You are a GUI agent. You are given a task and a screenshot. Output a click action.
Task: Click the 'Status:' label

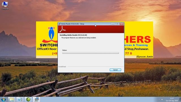tap(64, 50)
